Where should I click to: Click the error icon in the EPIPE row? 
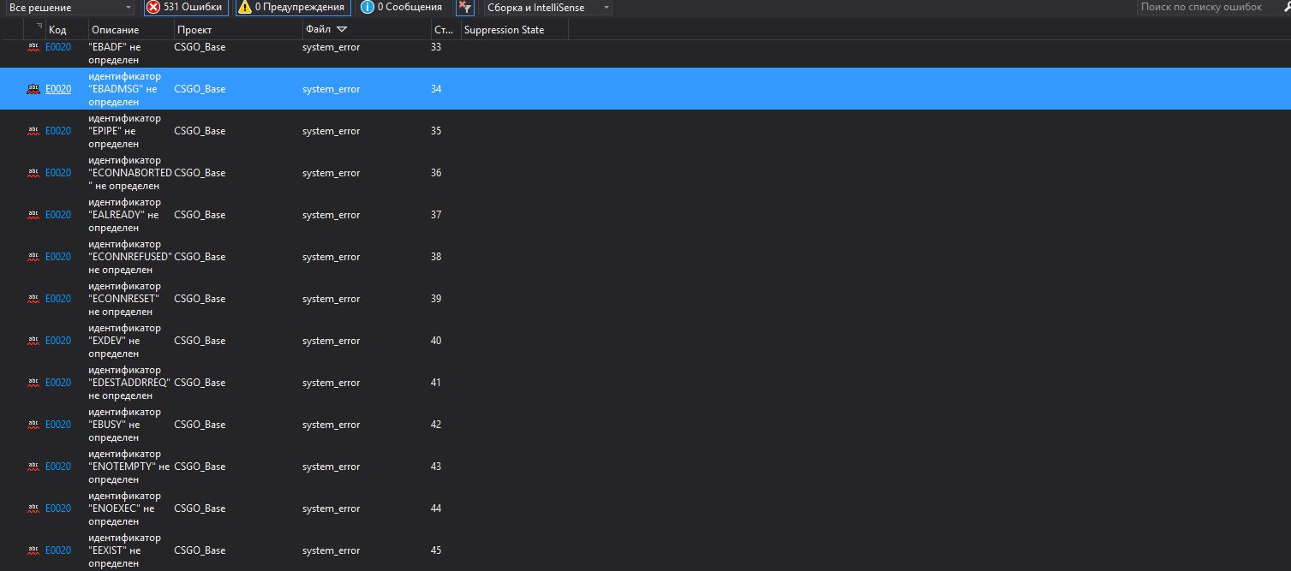pyautogui.click(x=34, y=131)
